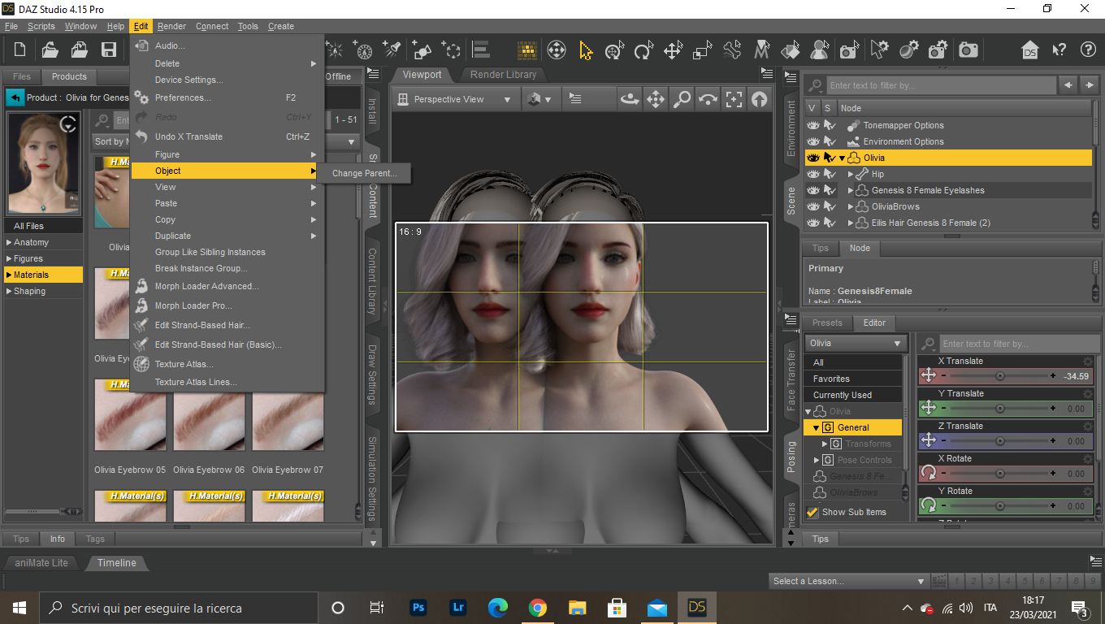Screen dimensions: 1105x624
Task: Click the viewport Orbit icon
Action: tap(629, 99)
